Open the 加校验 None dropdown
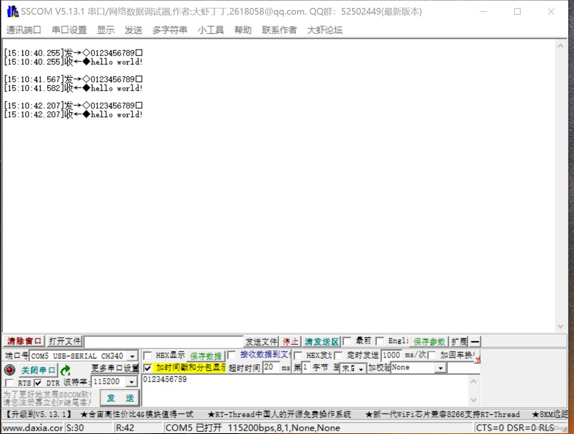Image resolution: width=574 pixels, height=434 pixels. tap(441, 368)
